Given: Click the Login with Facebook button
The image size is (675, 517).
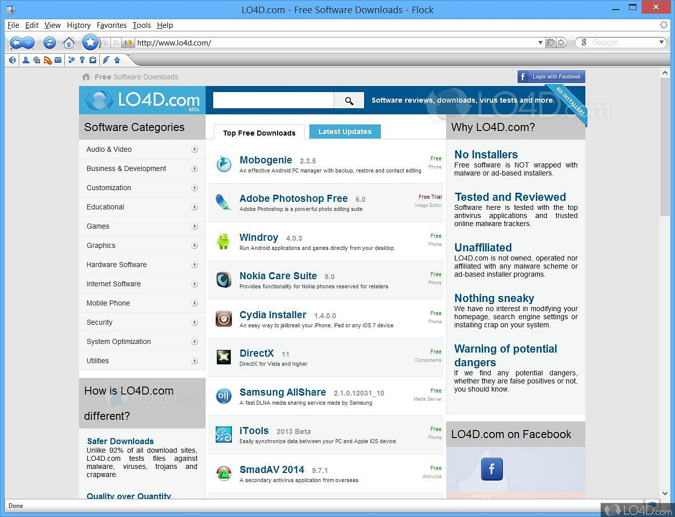Looking at the screenshot, I should (551, 77).
